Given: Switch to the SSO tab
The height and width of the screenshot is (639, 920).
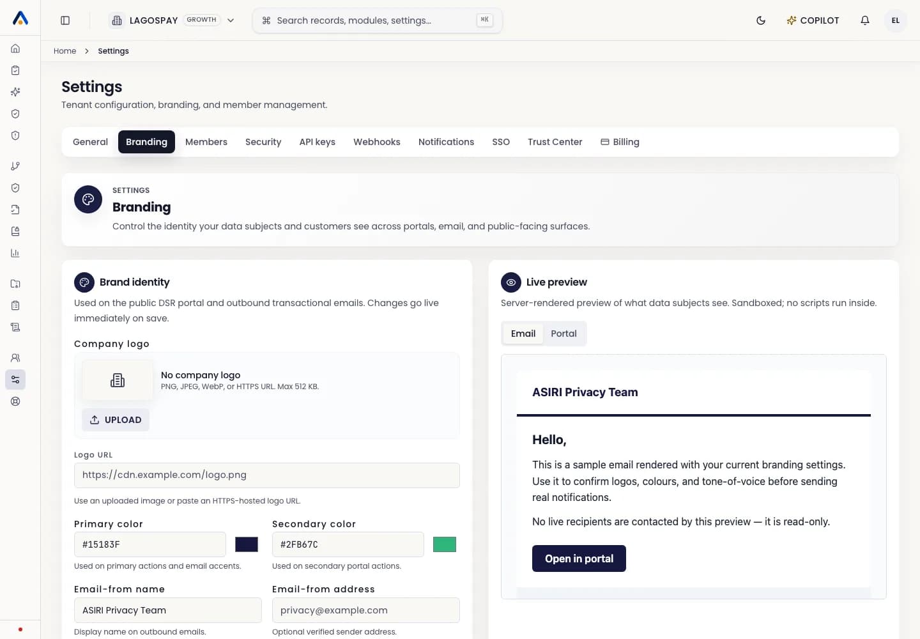Looking at the screenshot, I should [x=501, y=142].
